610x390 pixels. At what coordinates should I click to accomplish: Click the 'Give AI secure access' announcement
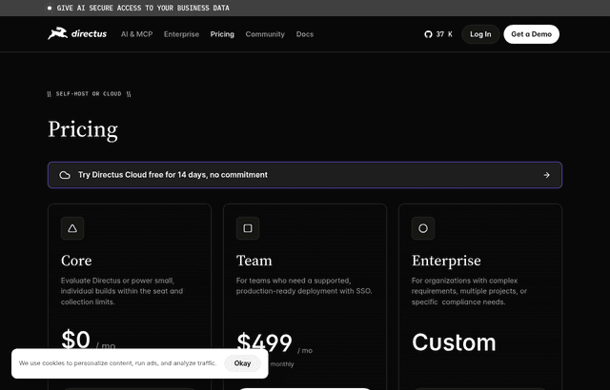pos(143,8)
